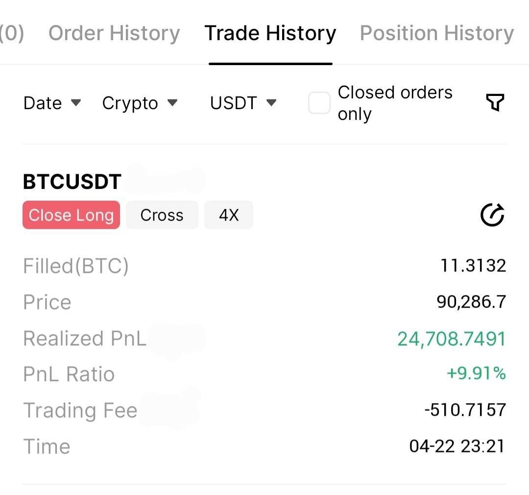Switch to Order History tab
The height and width of the screenshot is (495, 529).
tap(114, 33)
